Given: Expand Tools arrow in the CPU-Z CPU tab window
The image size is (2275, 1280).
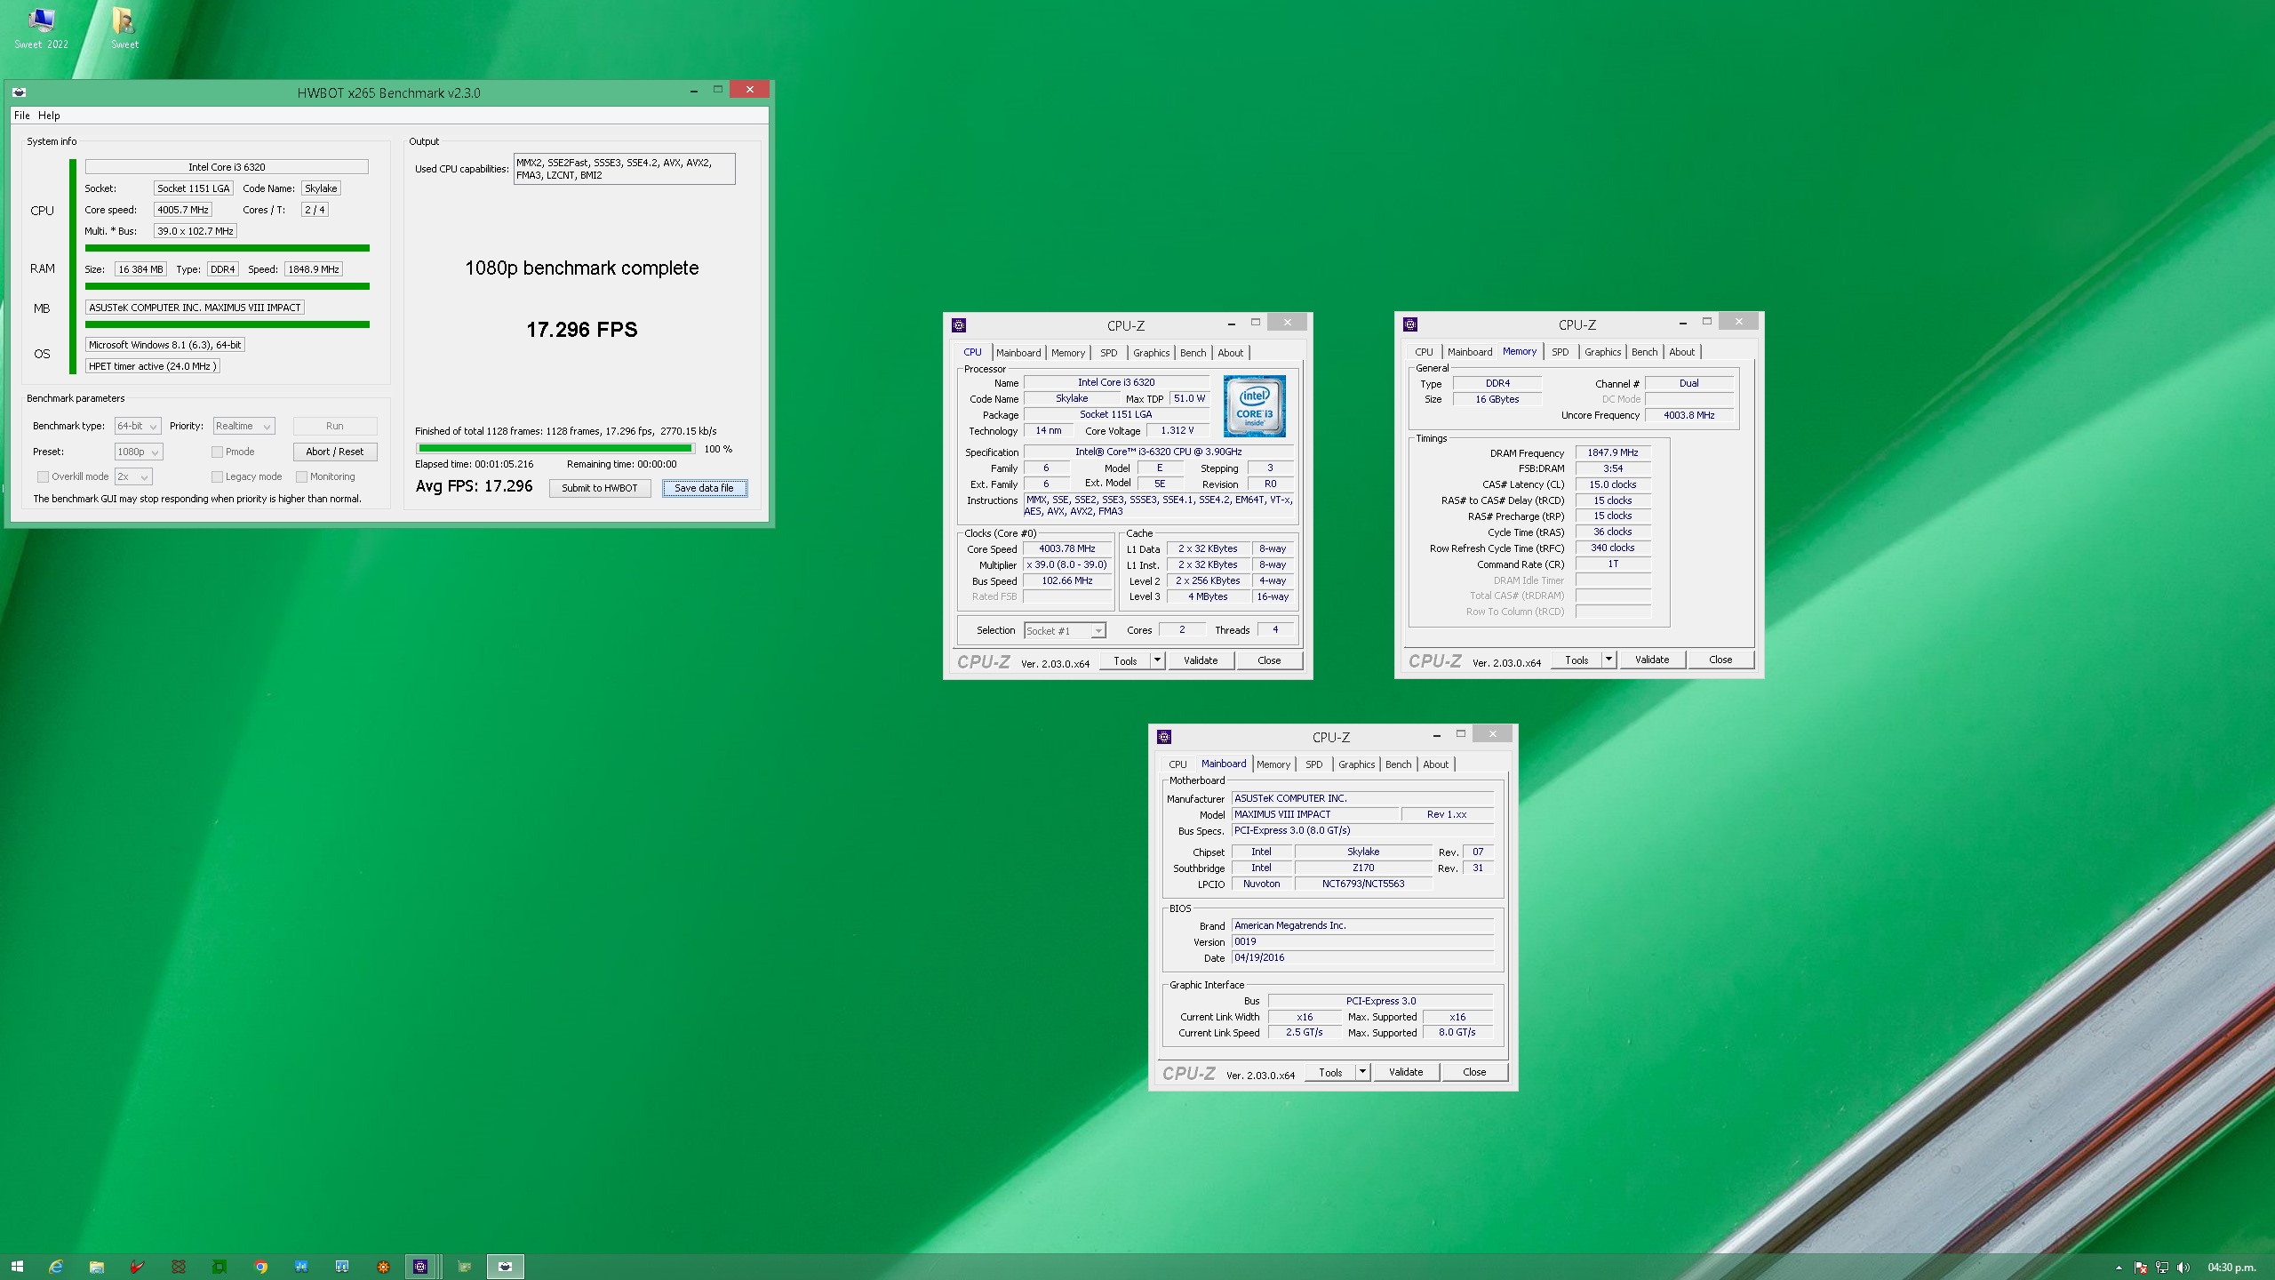Looking at the screenshot, I should pos(1157,660).
